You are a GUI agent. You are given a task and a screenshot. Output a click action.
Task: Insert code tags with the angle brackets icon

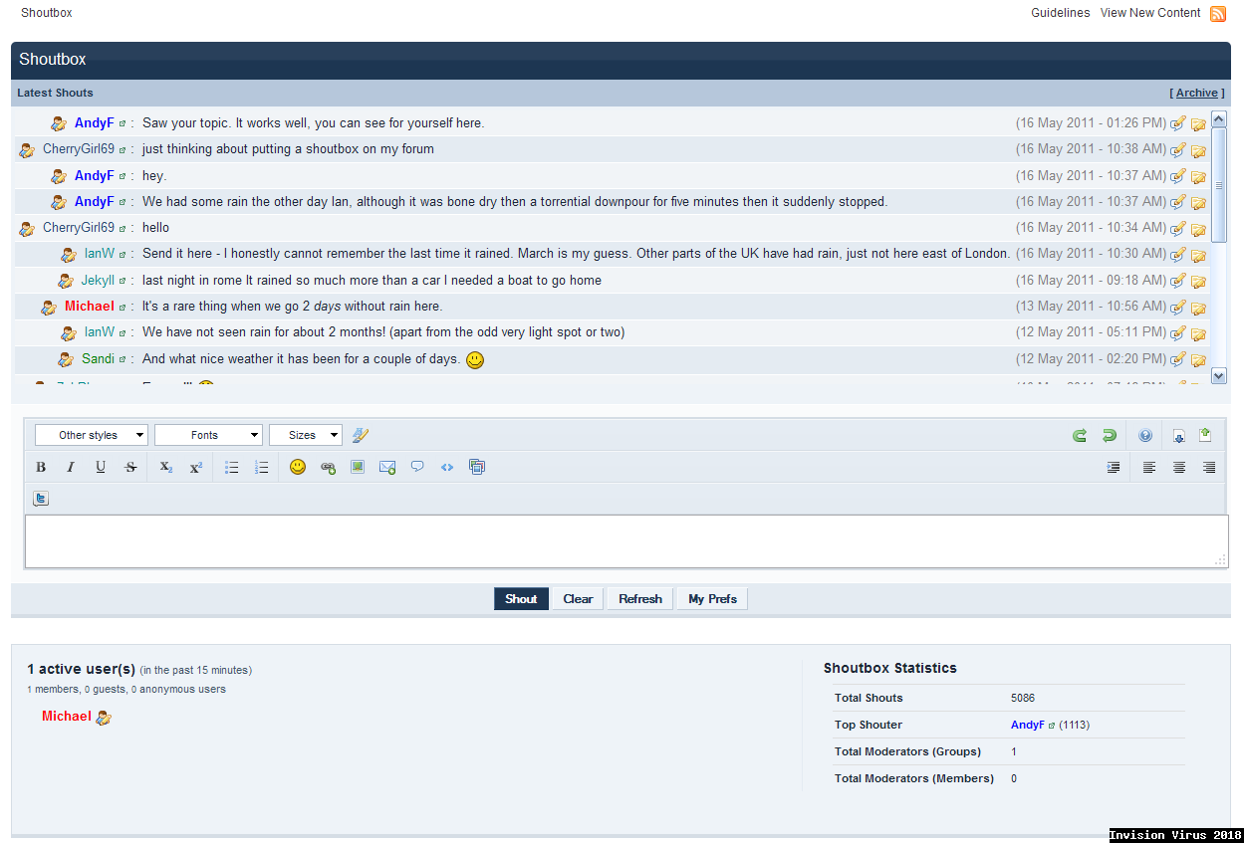pyautogui.click(x=447, y=467)
